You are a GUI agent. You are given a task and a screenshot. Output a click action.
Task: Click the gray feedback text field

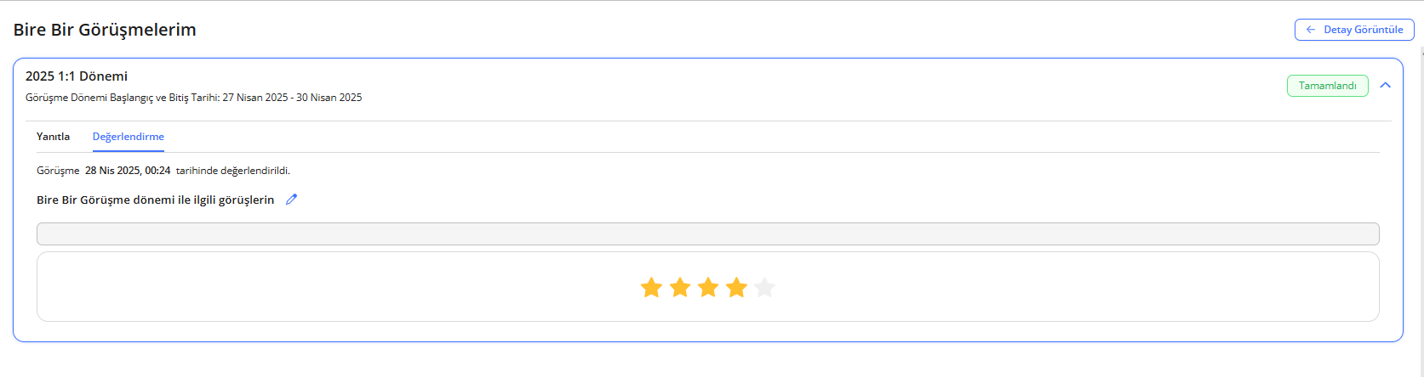pos(707,234)
